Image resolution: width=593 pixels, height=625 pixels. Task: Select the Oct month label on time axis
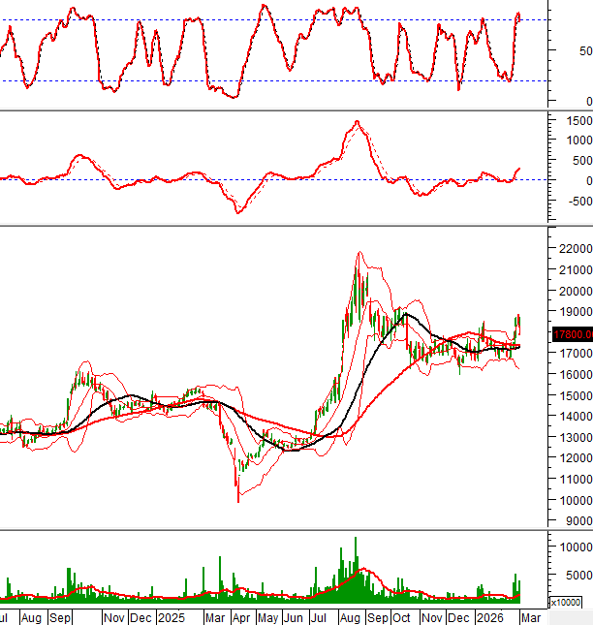[399, 617]
